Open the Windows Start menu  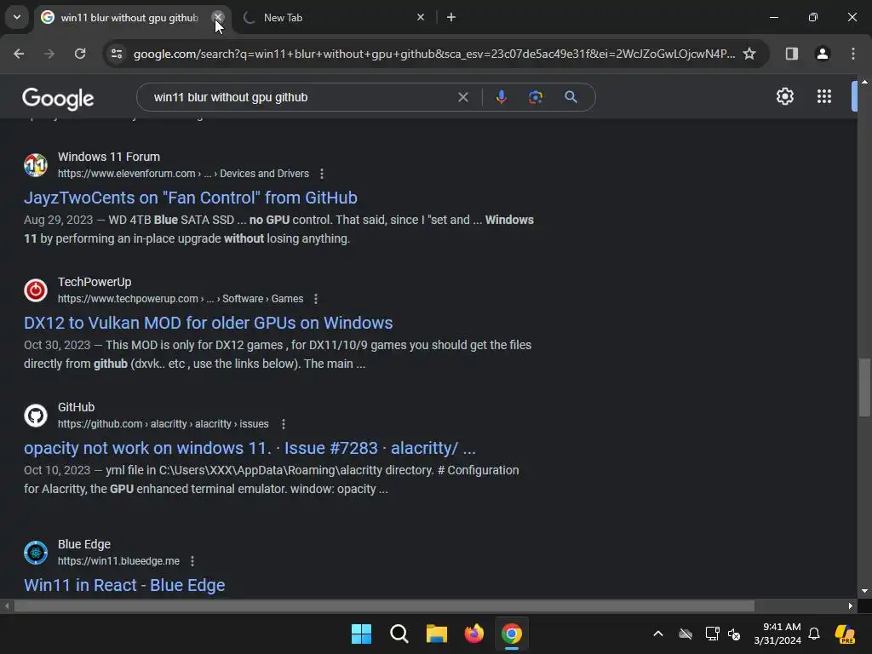361,634
